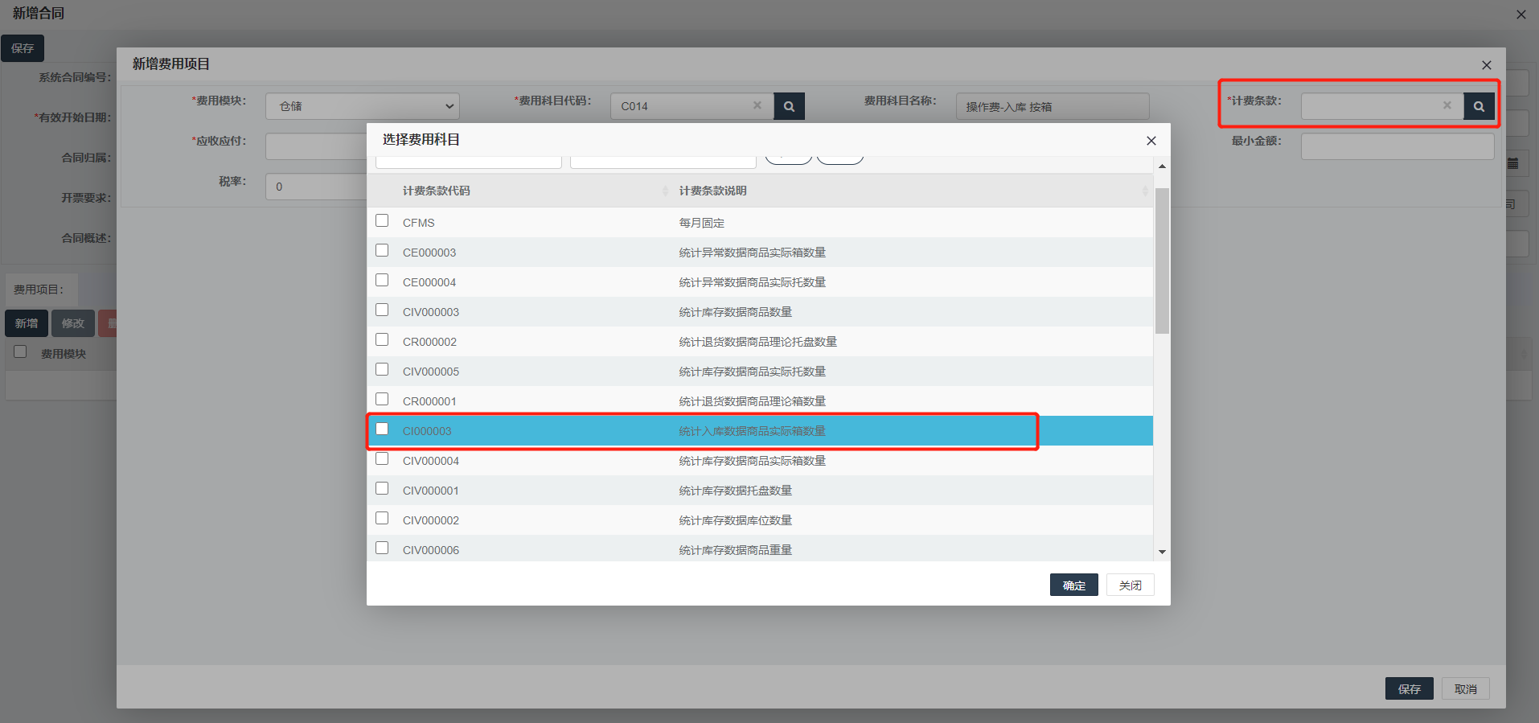Tick the checkbox for CIV000006
1539x723 pixels.
(x=382, y=548)
